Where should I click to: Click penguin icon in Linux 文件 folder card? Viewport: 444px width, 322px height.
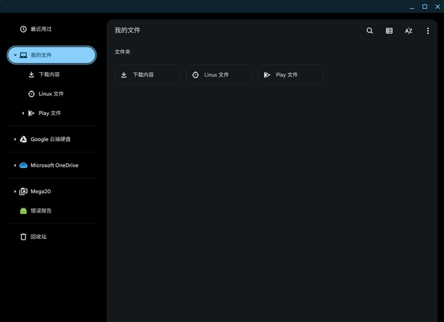click(196, 75)
